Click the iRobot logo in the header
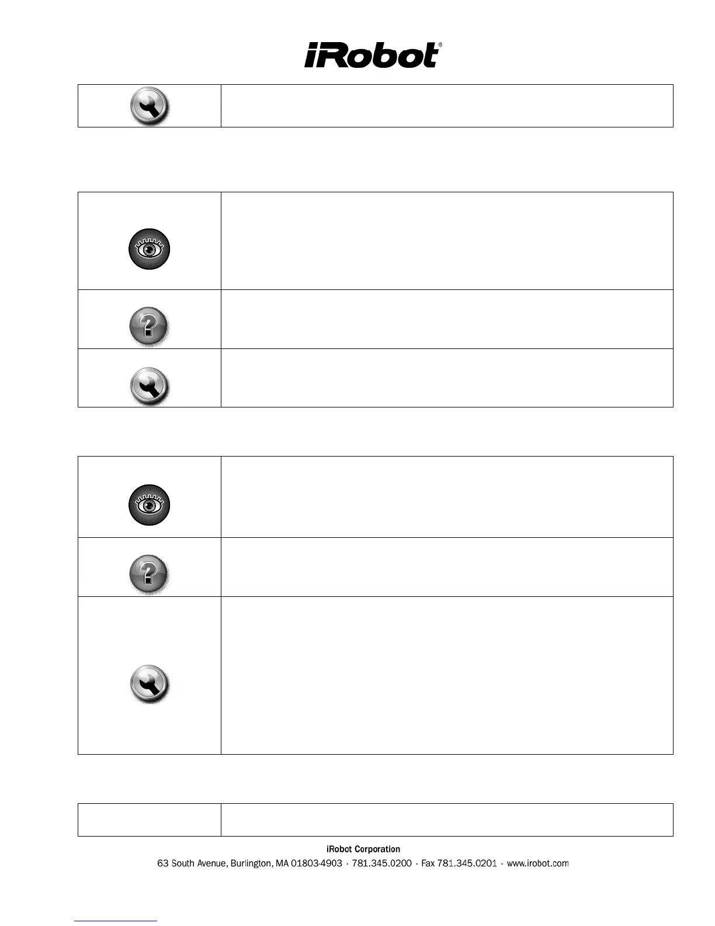 372,56
